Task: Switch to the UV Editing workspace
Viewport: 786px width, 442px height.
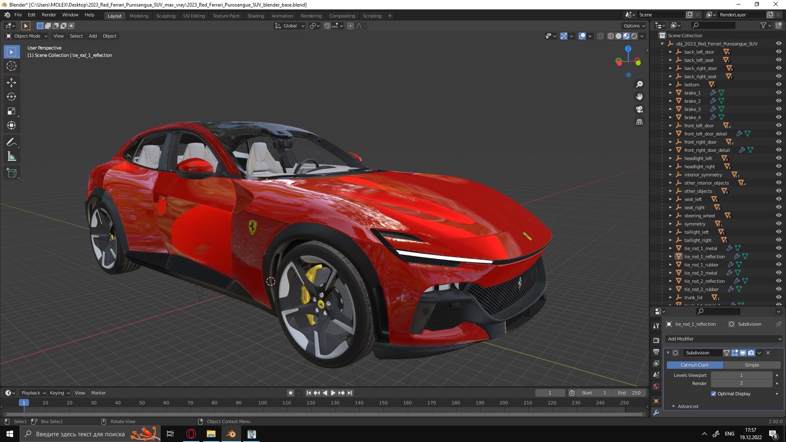Action: click(x=194, y=16)
